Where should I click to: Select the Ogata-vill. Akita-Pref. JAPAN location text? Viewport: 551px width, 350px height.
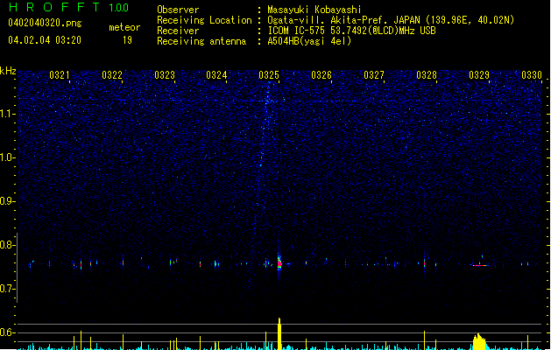(x=391, y=20)
